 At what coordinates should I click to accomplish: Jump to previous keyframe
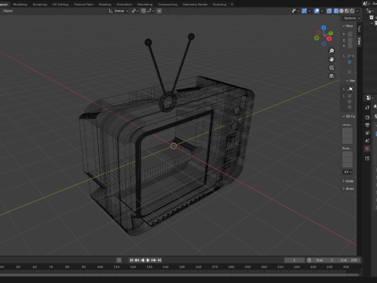point(137,260)
